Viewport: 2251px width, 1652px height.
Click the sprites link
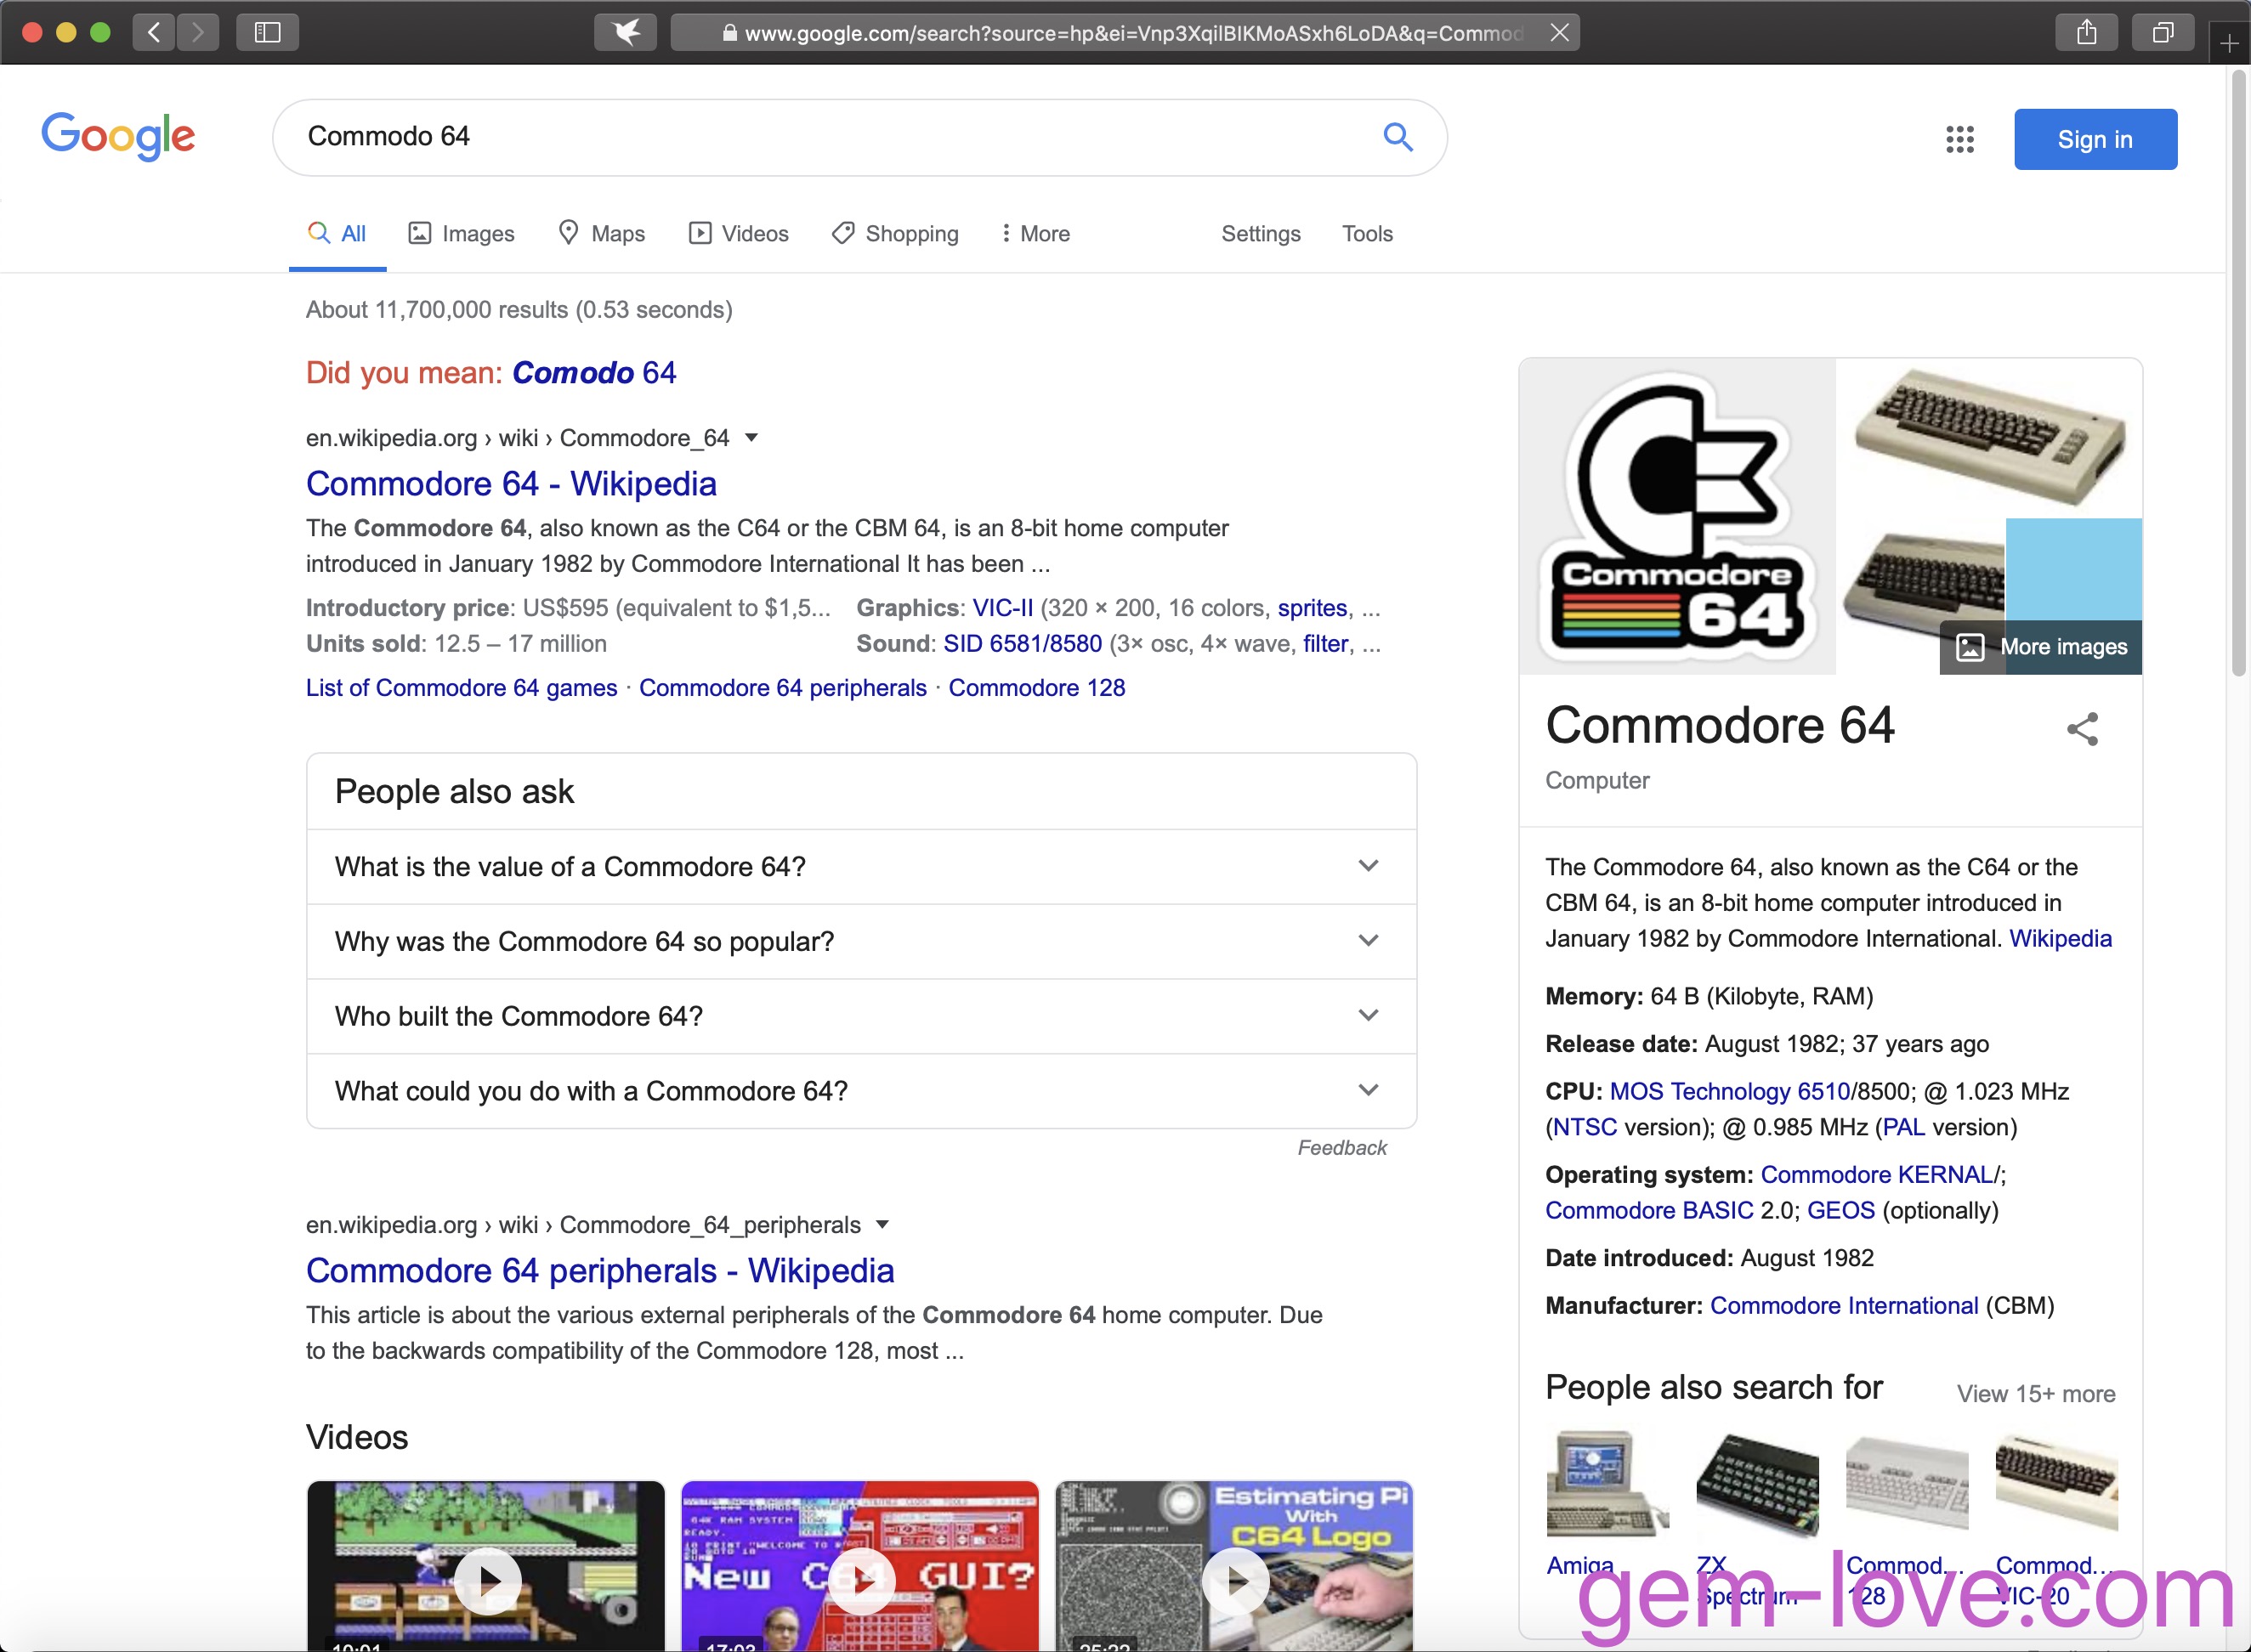click(1312, 608)
